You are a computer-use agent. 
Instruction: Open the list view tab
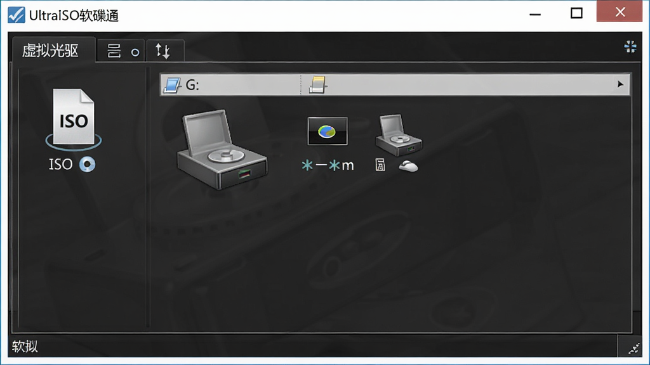121,51
